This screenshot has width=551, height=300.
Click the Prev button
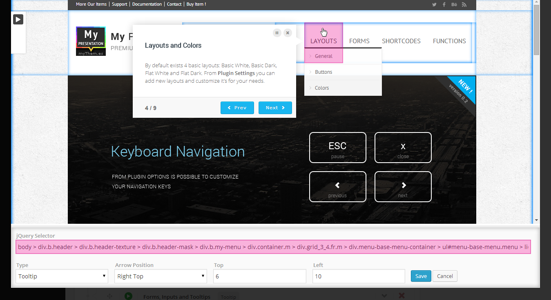(237, 108)
